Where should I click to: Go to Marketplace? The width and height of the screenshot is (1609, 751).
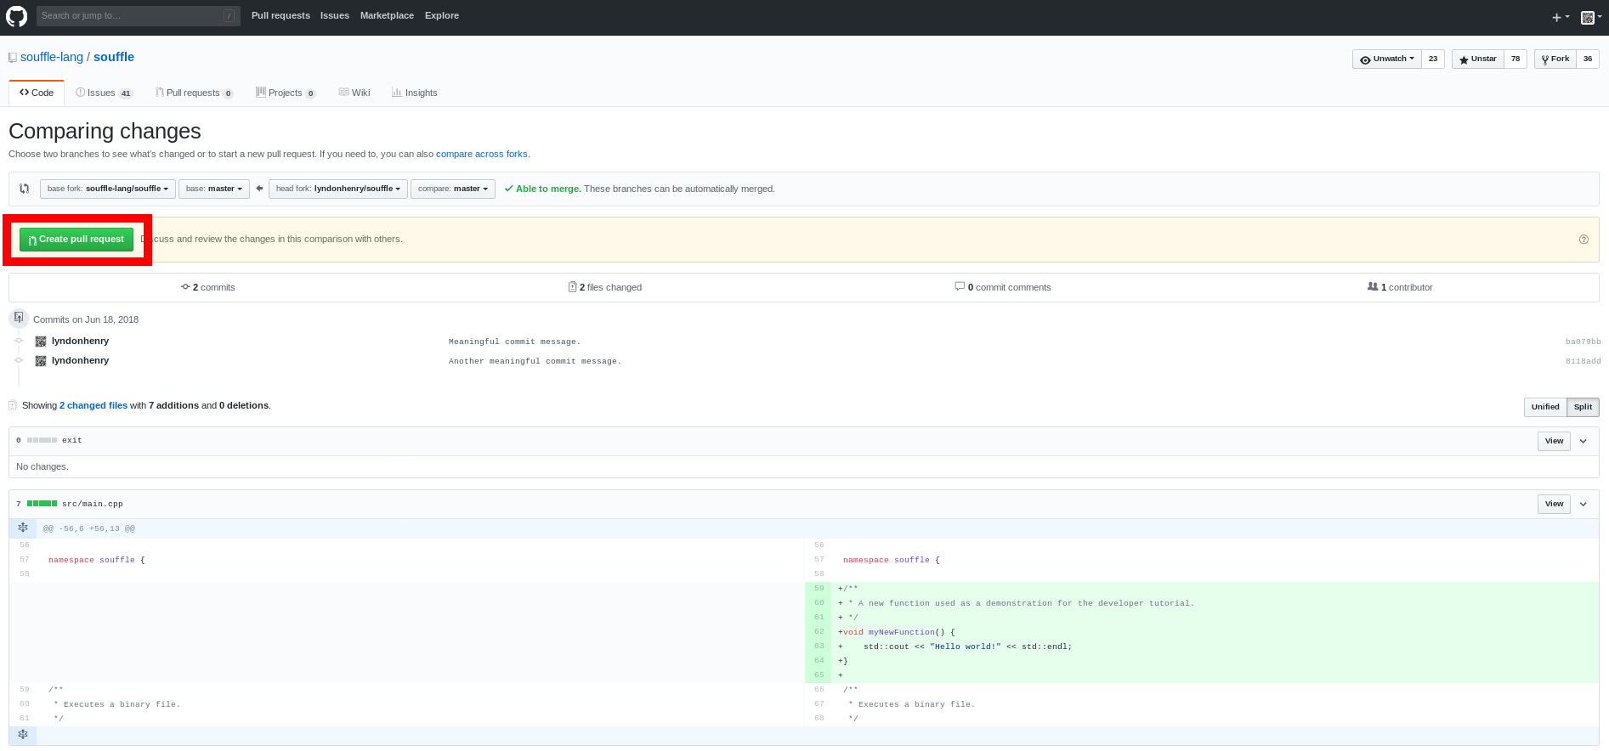[x=387, y=15]
